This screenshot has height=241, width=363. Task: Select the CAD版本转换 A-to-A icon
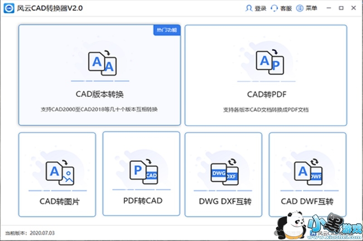coord(103,63)
